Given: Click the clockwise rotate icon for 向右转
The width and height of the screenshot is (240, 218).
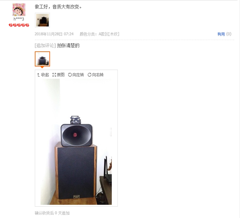Looking at the screenshot, I should (90, 75).
